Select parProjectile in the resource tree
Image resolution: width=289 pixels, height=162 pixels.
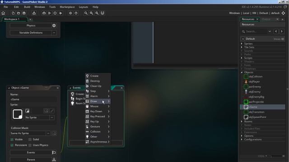[256, 102]
